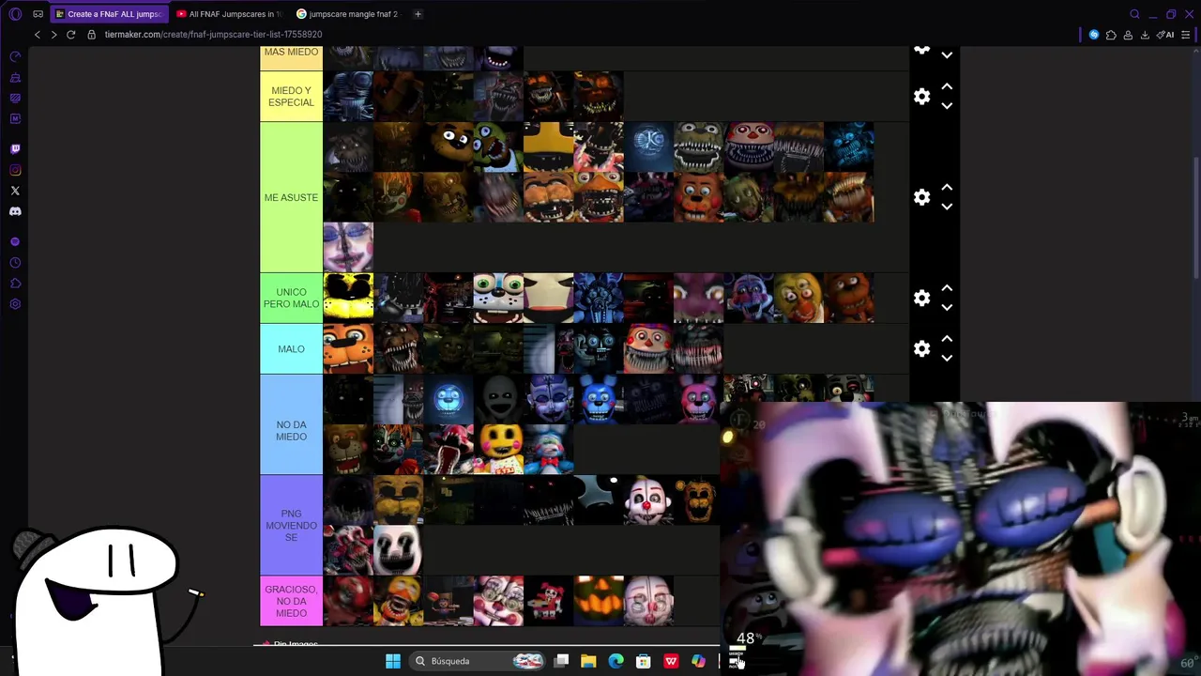Image resolution: width=1201 pixels, height=676 pixels.
Task: Open sidebar settings gear icon
Action: coord(15,304)
